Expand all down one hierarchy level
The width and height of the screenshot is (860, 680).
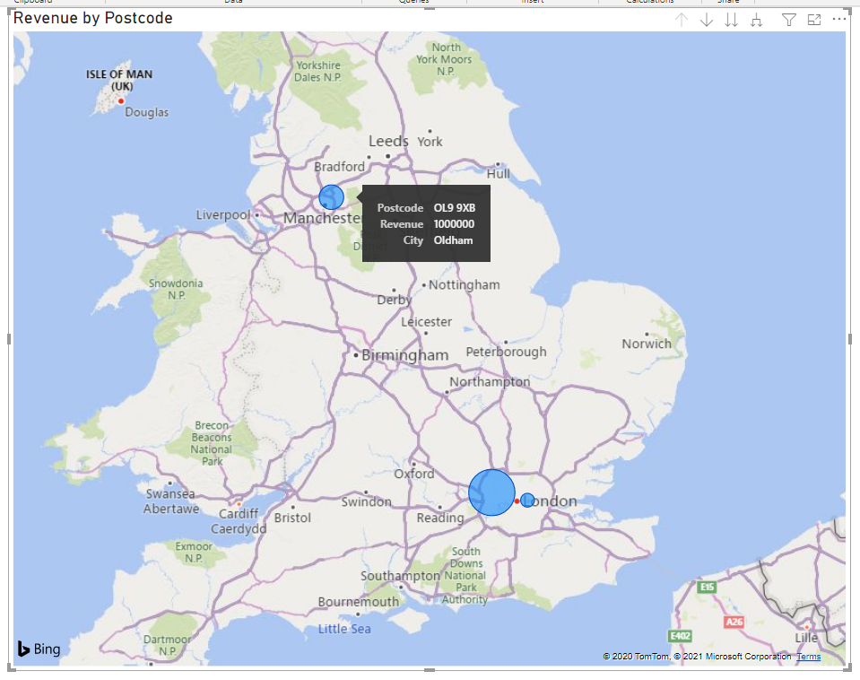click(756, 21)
